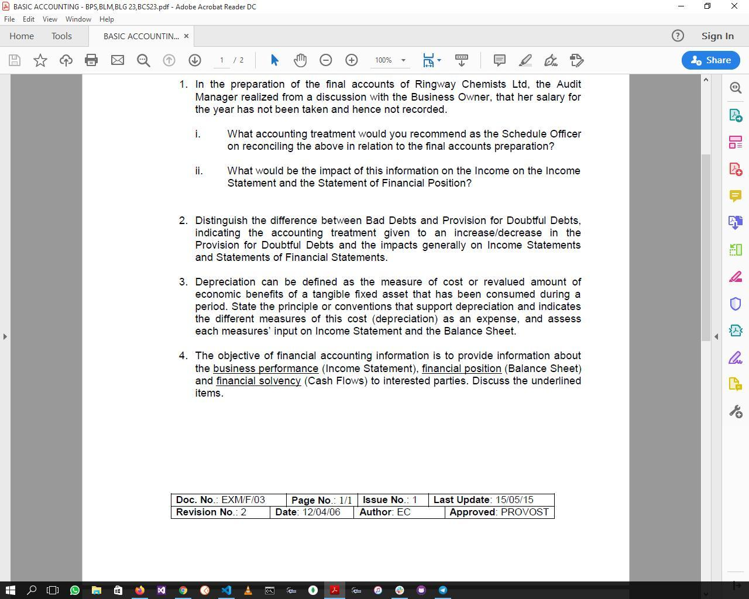Send file by email envelope icon
This screenshot has width=749, height=599.
(x=118, y=60)
